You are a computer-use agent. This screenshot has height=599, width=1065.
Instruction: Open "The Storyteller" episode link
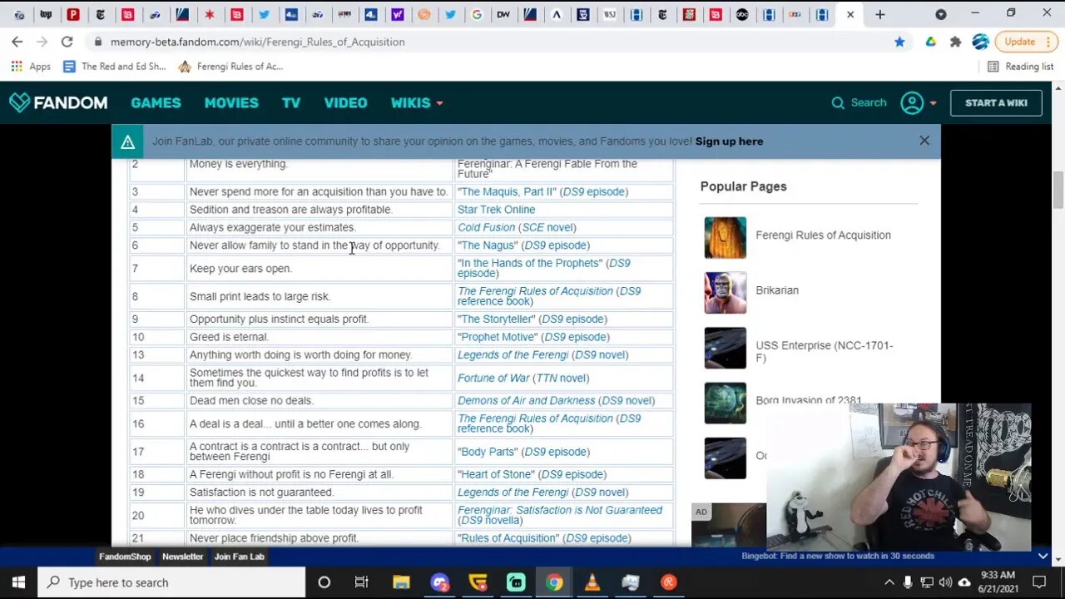[496, 319]
